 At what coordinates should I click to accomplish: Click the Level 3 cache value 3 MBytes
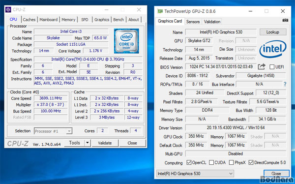[107, 117]
